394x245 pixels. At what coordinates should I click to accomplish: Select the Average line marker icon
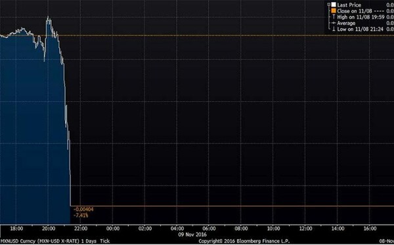pos(334,23)
